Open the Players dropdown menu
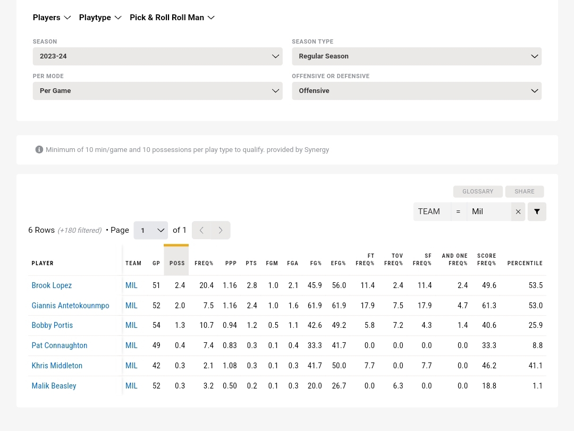574x431 pixels. pyautogui.click(x=52, y=18)
